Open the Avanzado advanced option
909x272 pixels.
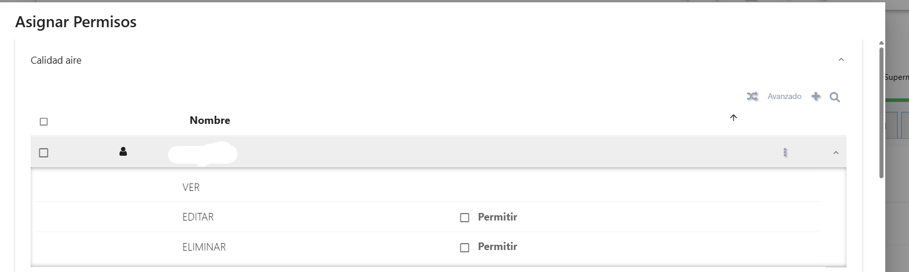[x=785, y=97]
